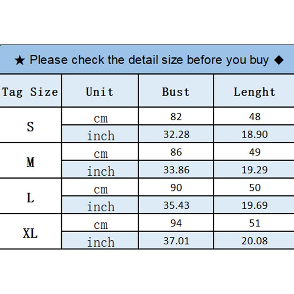The height and width of the screenshot is (294, 294).
Task: Click the bust value 37.01 inch
Action: click(176, 241)
